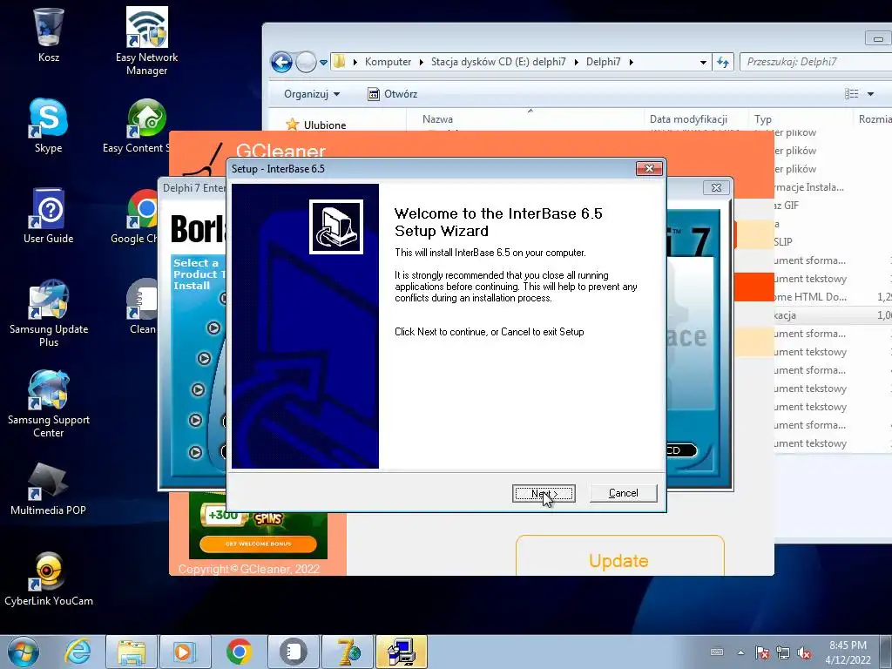Screen dimensions: 892x669
Task: Expand address bar history dropdown
Action: (703, 62)
